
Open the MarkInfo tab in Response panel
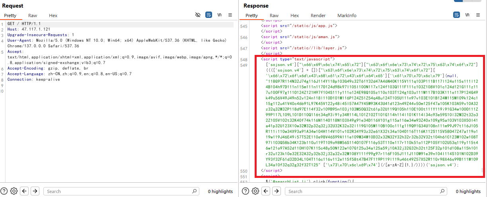347,16
